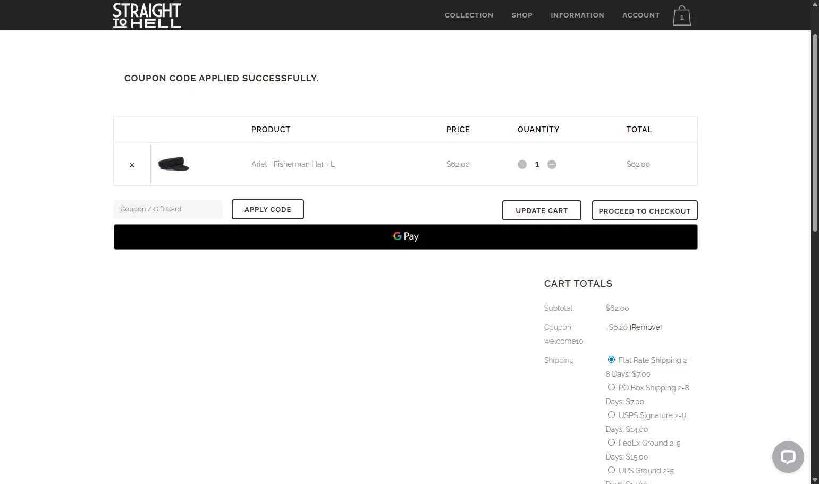Viewport: 819px width, 484px height.
Task: Increase quantity with the plus button
Action: point(552,164)
